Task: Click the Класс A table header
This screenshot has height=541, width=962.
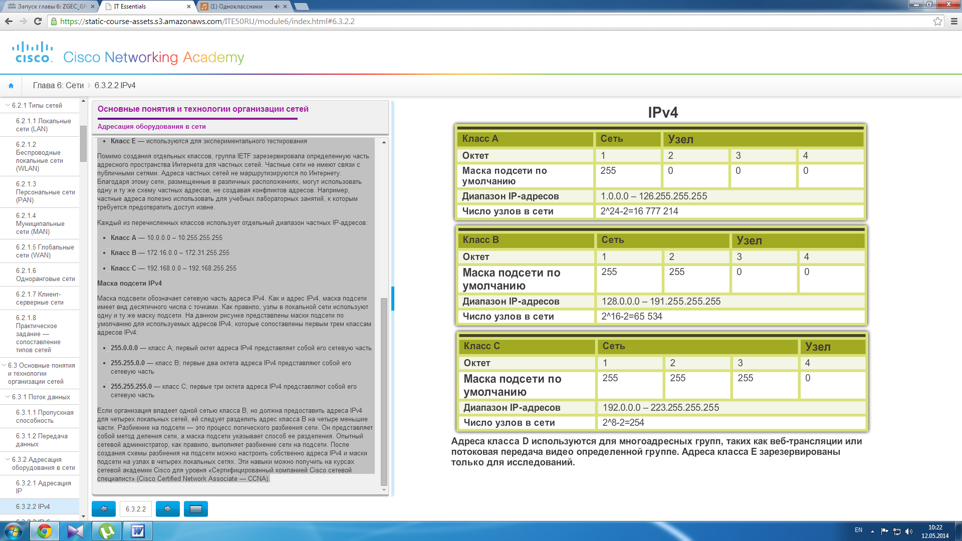Action: (x=525, y=139)
